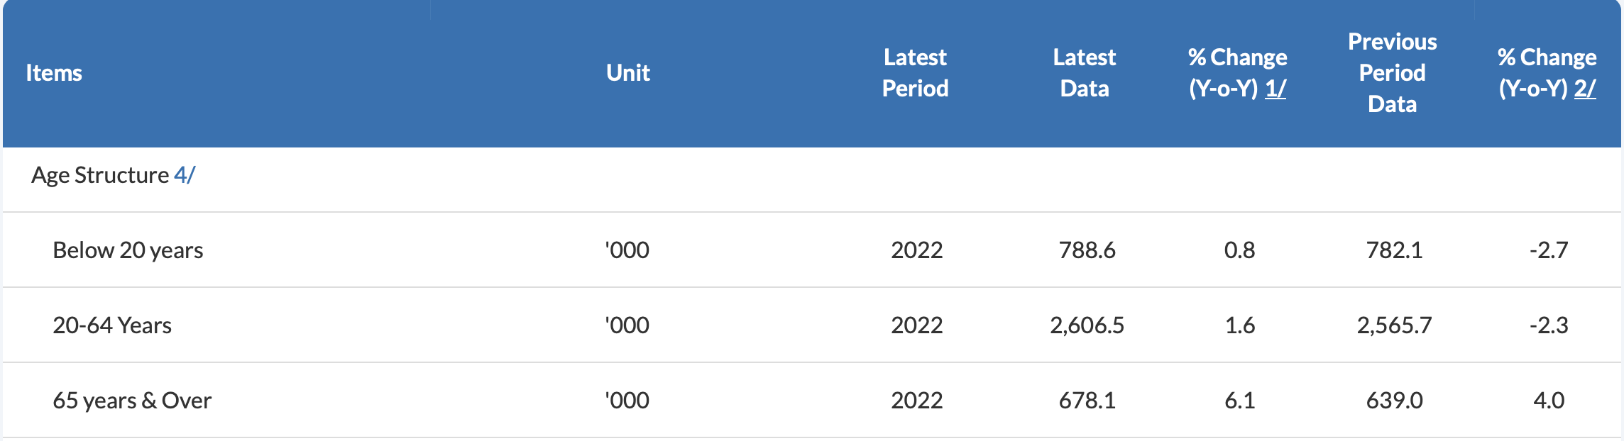
Task: Click footnote 2/ link in last column header
Action: pos(1584,89)
